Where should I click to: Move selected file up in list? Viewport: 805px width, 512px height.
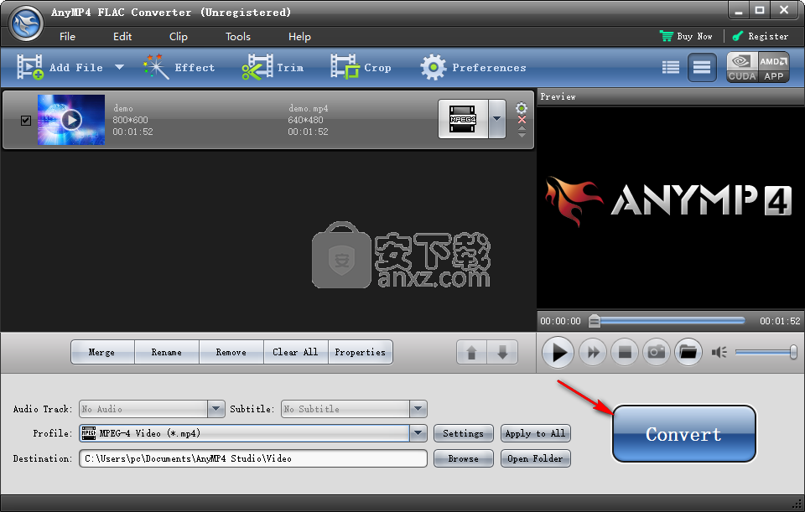pyautogui.click(x=471, y=352)
